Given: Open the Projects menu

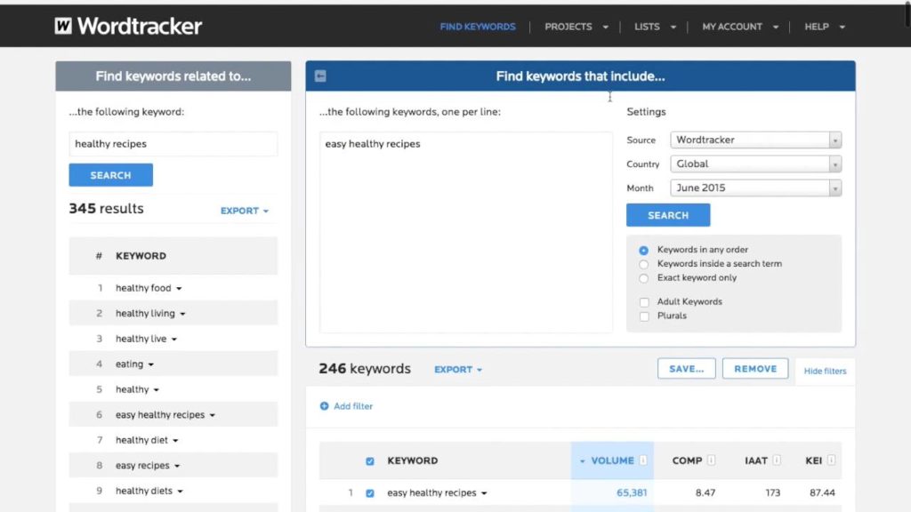Looking at the screenshot, I should coord(576,27).
